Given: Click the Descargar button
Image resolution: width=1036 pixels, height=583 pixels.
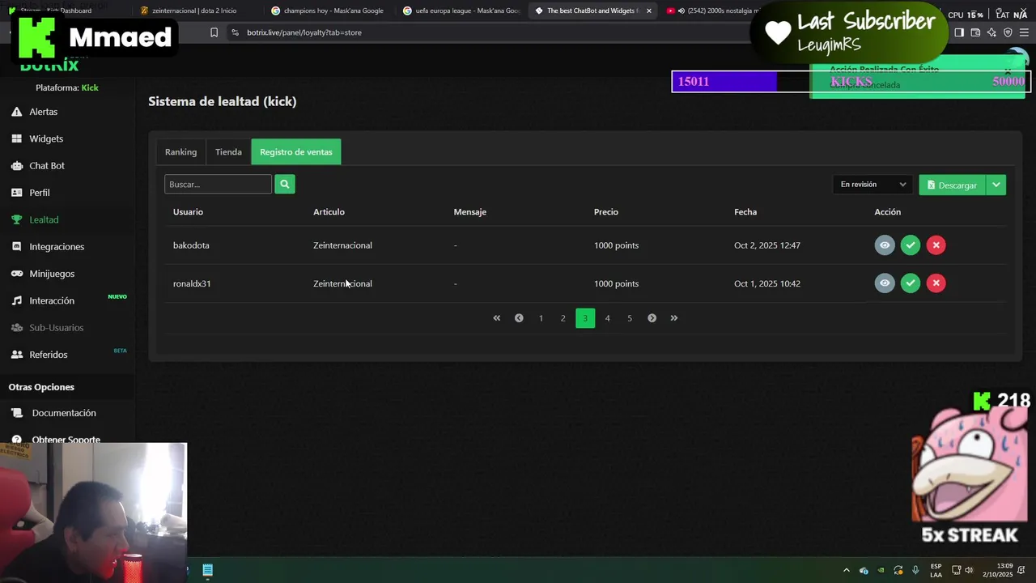Looking at the screenshot, I should pos(952,185).
